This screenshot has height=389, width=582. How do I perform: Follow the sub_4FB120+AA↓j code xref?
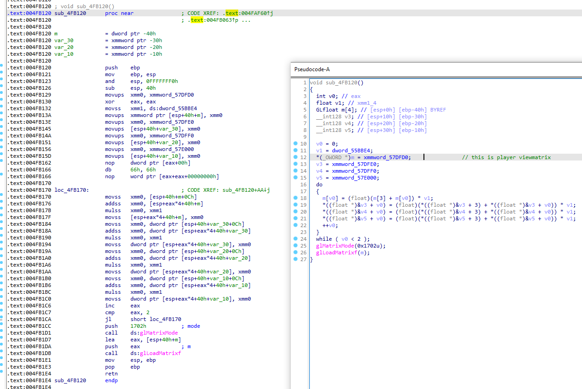tap(246, 190)
